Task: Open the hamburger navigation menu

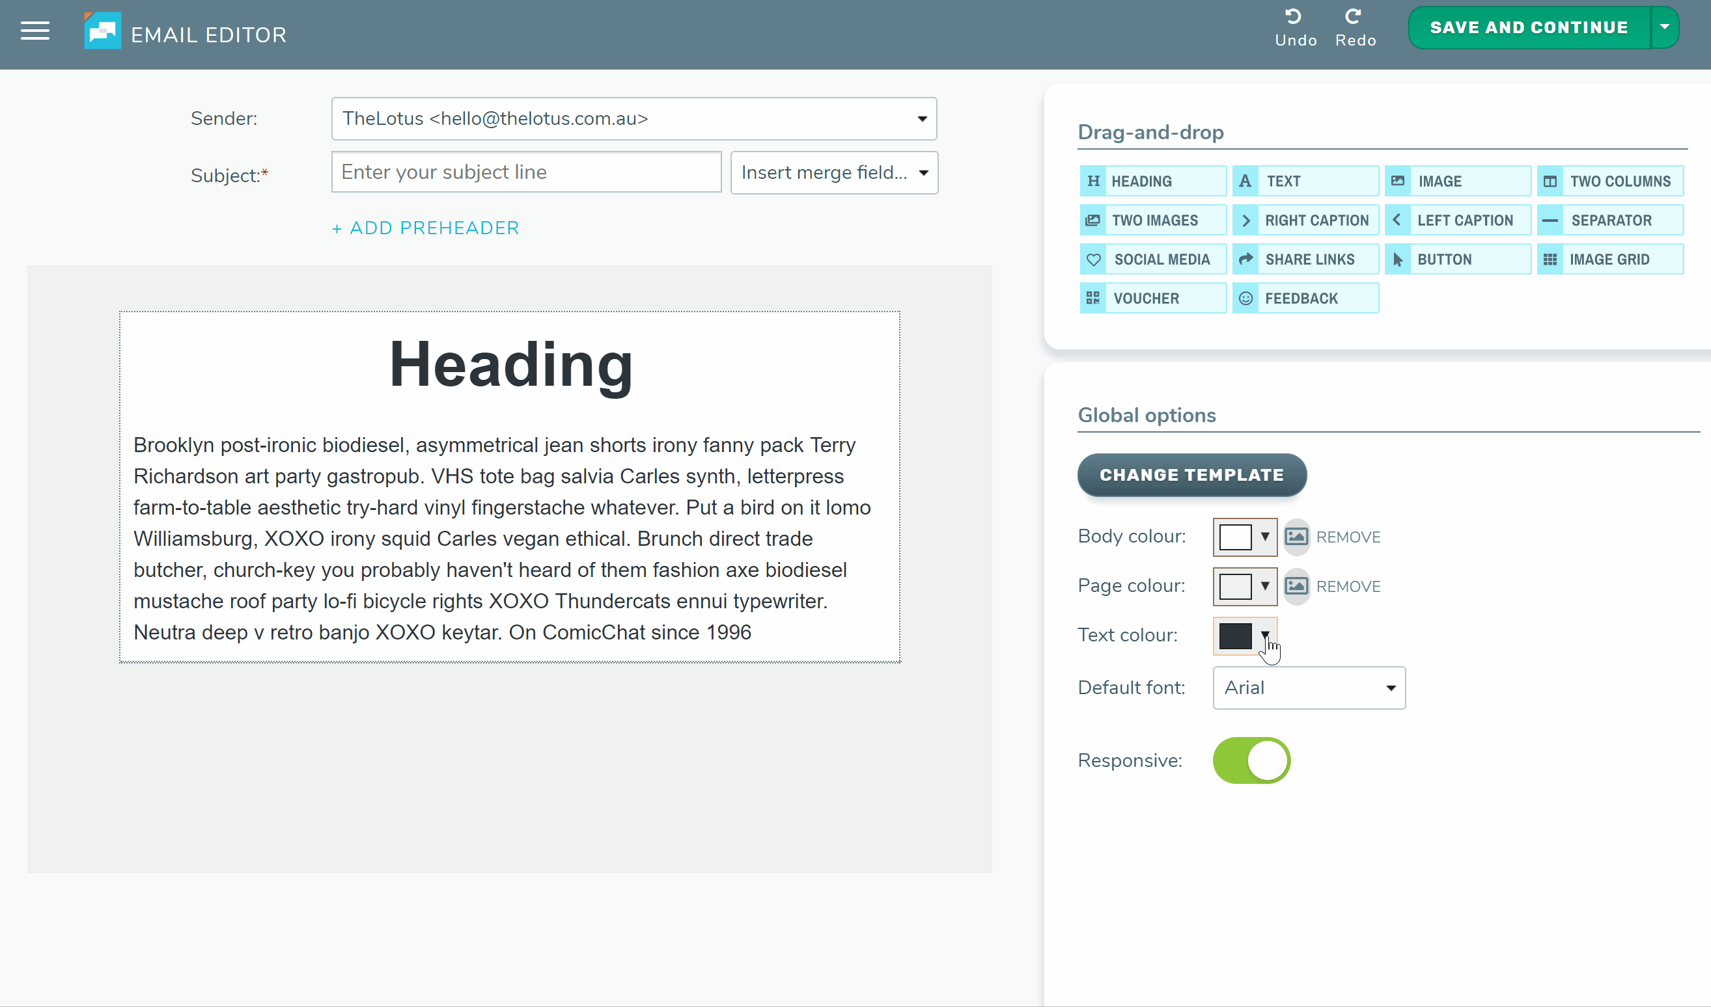Action: coord(35,31)
